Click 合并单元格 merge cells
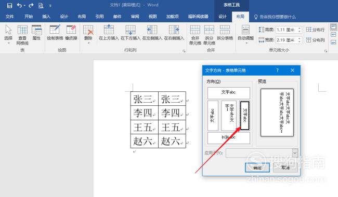Image resolution: width=338 pixels, height=197 pixels. 195,35
